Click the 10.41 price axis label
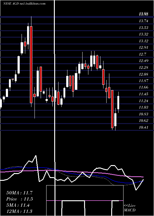154x216 pixels. pos(144,127)
